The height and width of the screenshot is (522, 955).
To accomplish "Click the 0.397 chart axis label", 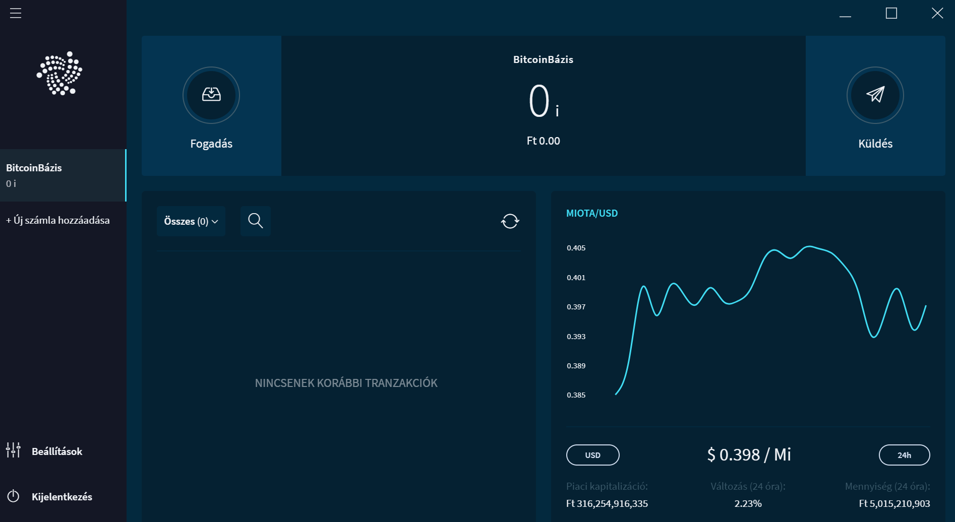I will click(576, 307).
